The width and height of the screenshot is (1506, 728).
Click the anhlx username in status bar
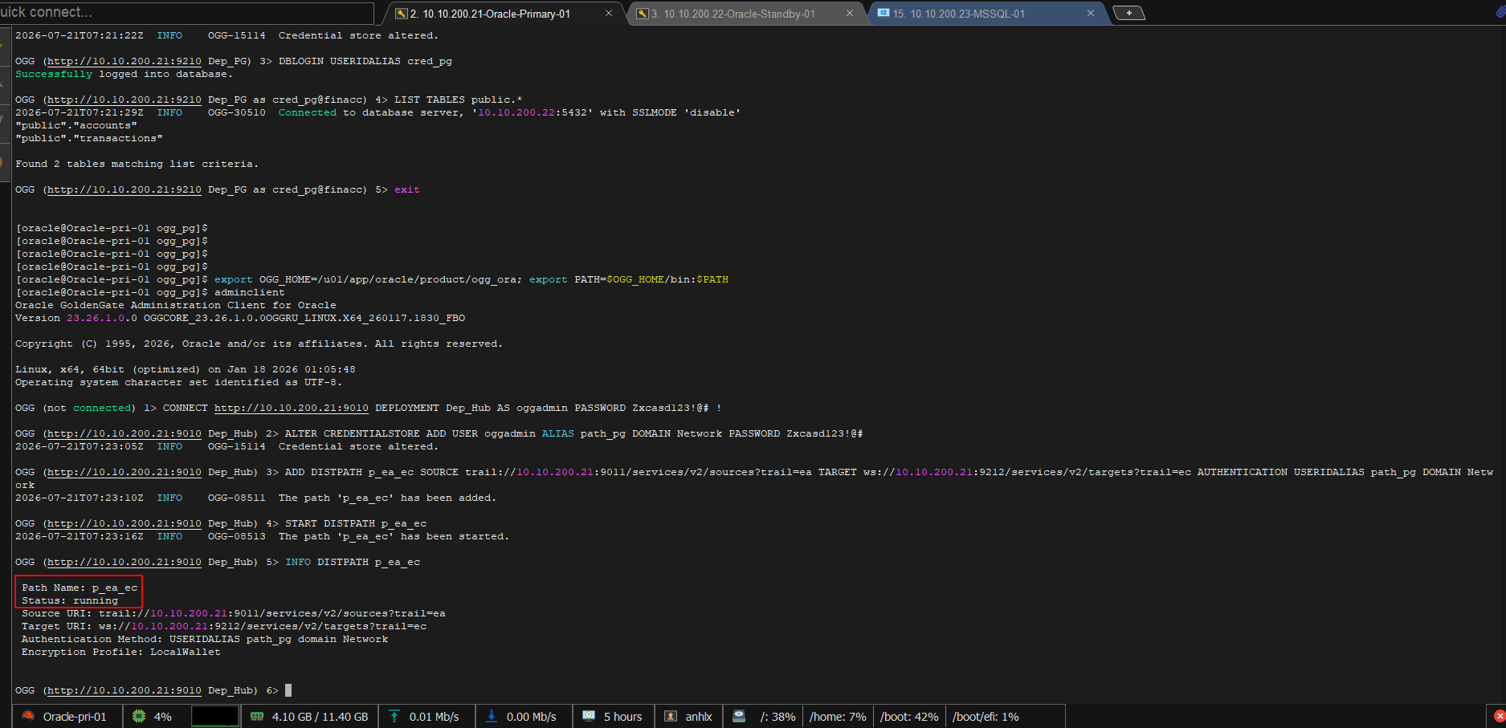(x=699, y=717)
